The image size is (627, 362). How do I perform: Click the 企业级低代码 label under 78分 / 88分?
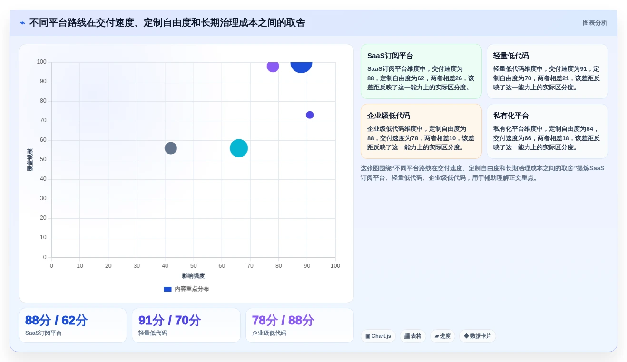click(x=269, y=333)
